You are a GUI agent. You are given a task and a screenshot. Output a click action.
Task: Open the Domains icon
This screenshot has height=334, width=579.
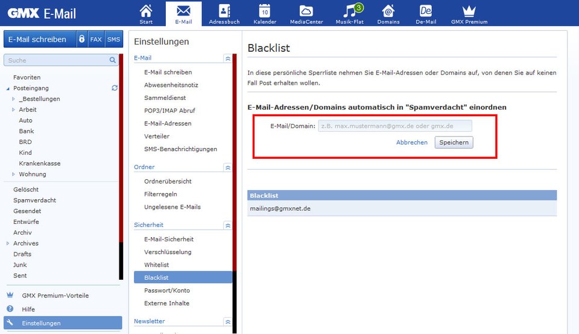pos(388,11)
